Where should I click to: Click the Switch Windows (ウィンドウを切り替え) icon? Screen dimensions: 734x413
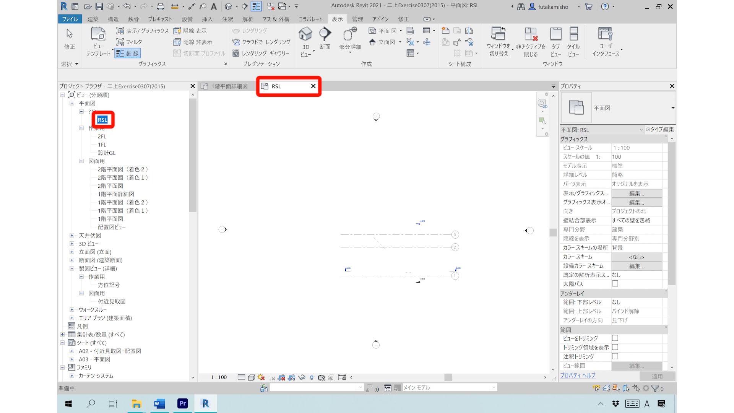coord(498,34)
